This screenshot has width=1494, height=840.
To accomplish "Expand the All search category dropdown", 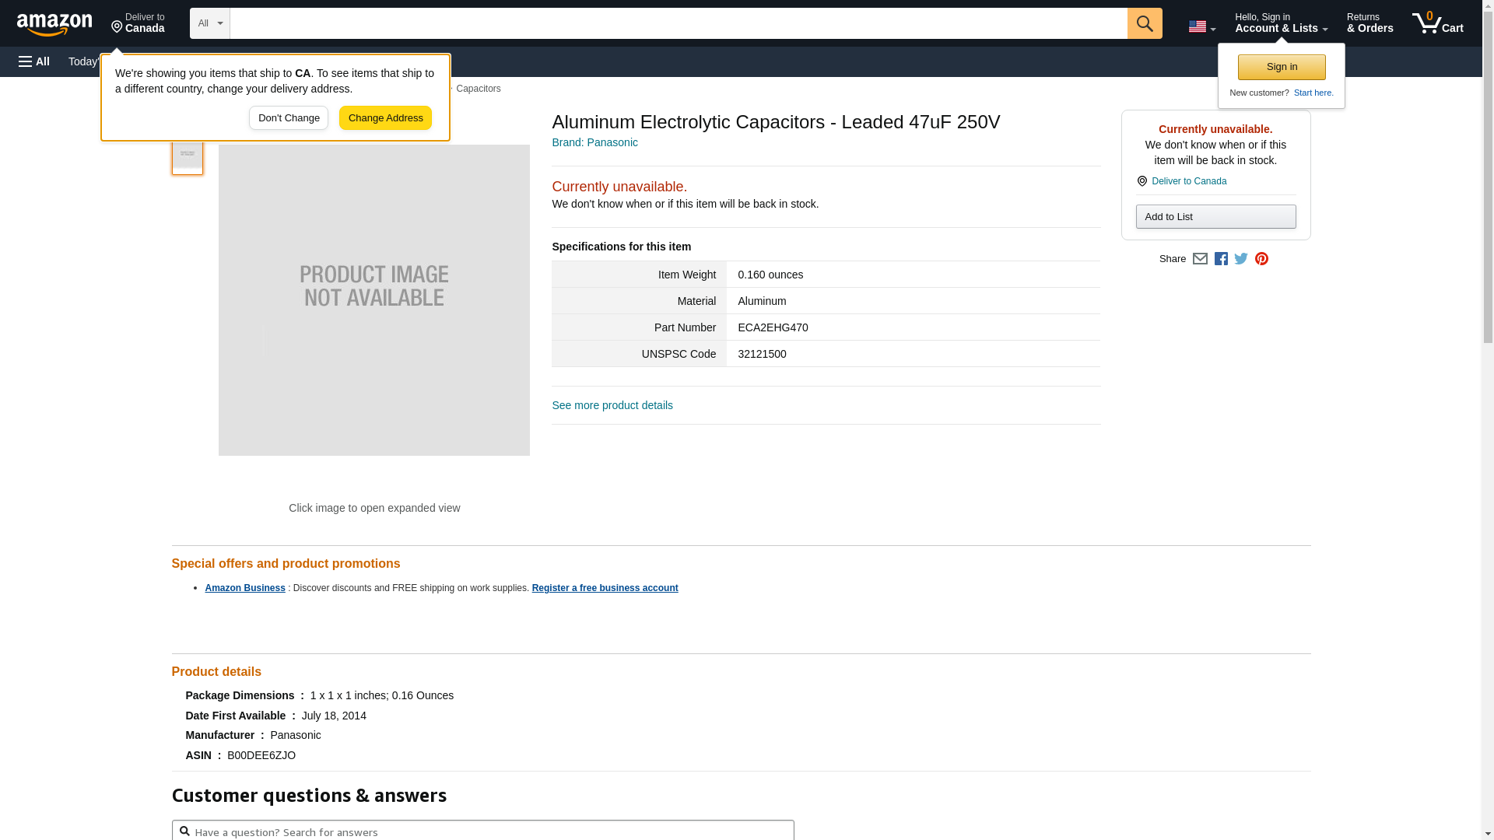I will (210, 23).
